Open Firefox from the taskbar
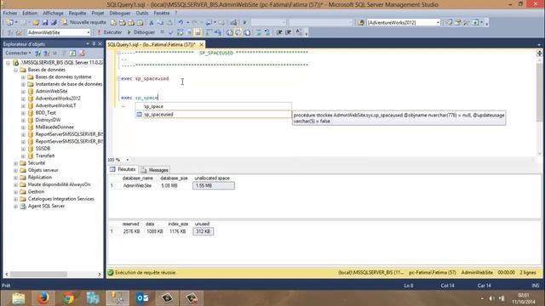545x306 pixels. (x=43, y=298)
